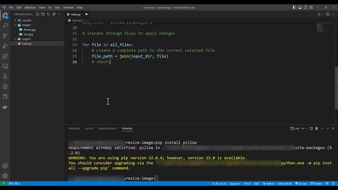338x190 pixels.
Task: Open the File menu
Action: pyautogui.click(x=11, y=7)
